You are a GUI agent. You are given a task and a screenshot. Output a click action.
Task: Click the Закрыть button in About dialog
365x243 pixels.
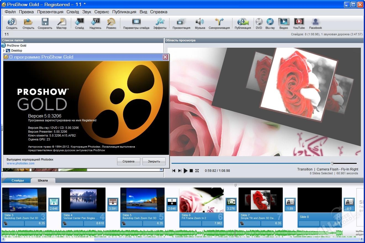[x=154, y=161]
